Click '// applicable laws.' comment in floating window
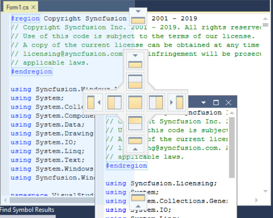 tap(145, 157)
